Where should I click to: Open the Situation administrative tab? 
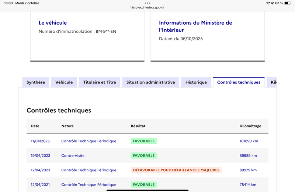click(150, 82)
